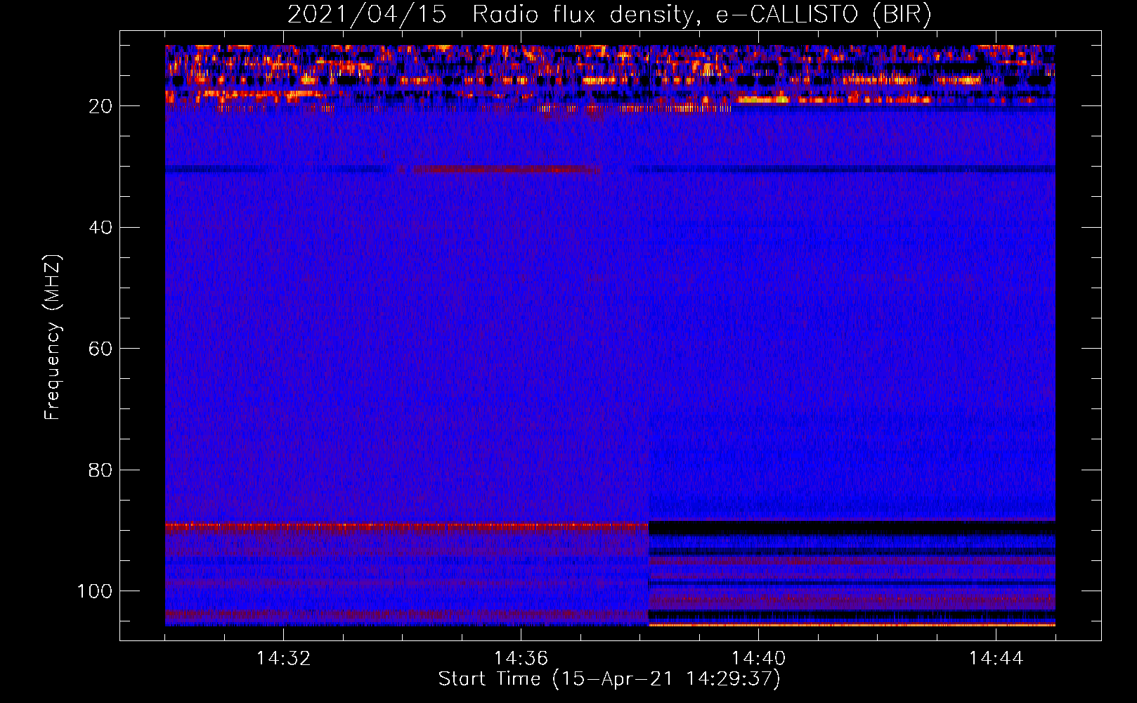Click the 14:36 time tick label

[x=521, y=659]
